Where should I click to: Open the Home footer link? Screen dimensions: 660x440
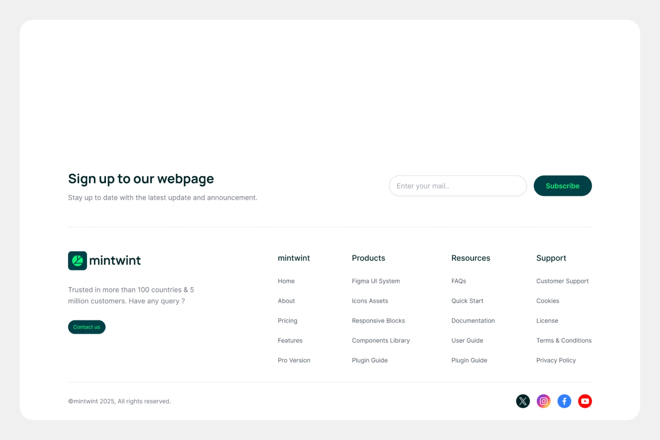pos(286,281)
